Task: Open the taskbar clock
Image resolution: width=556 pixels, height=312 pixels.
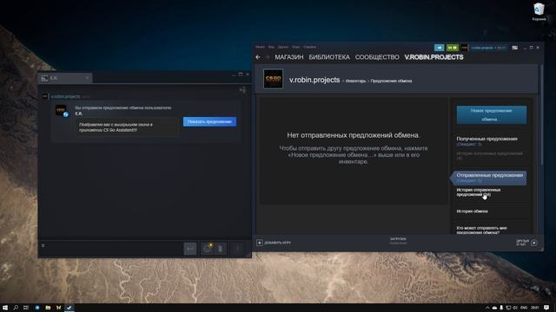Action: click(x=535, y=308)
